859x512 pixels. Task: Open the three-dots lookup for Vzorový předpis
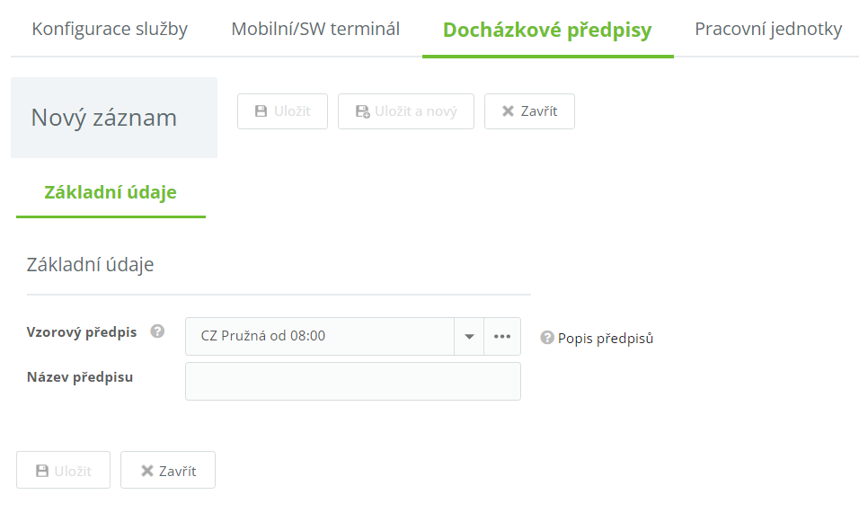pyautogui.click(x=501, y=336)
